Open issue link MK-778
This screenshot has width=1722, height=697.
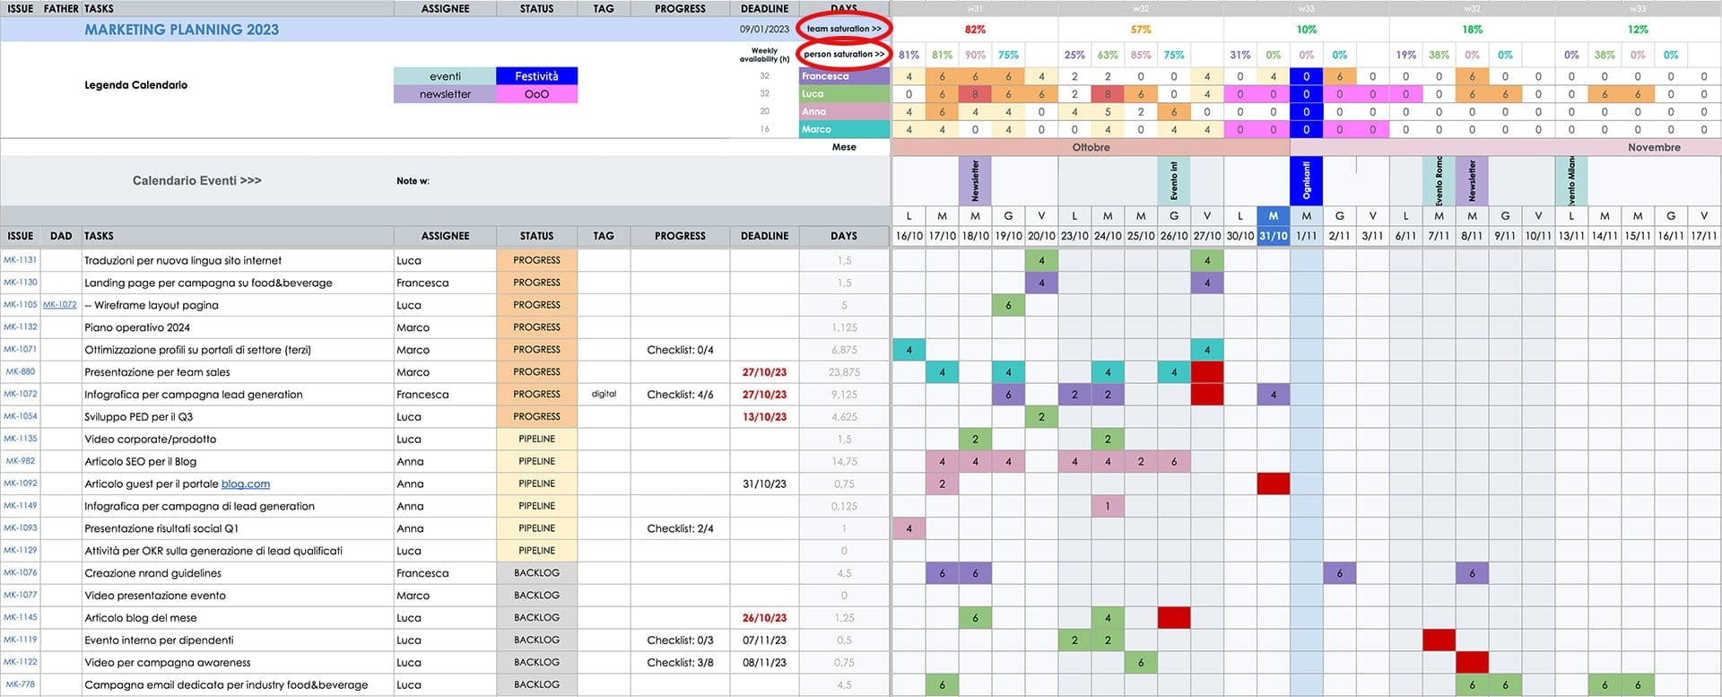coord(20,684)
